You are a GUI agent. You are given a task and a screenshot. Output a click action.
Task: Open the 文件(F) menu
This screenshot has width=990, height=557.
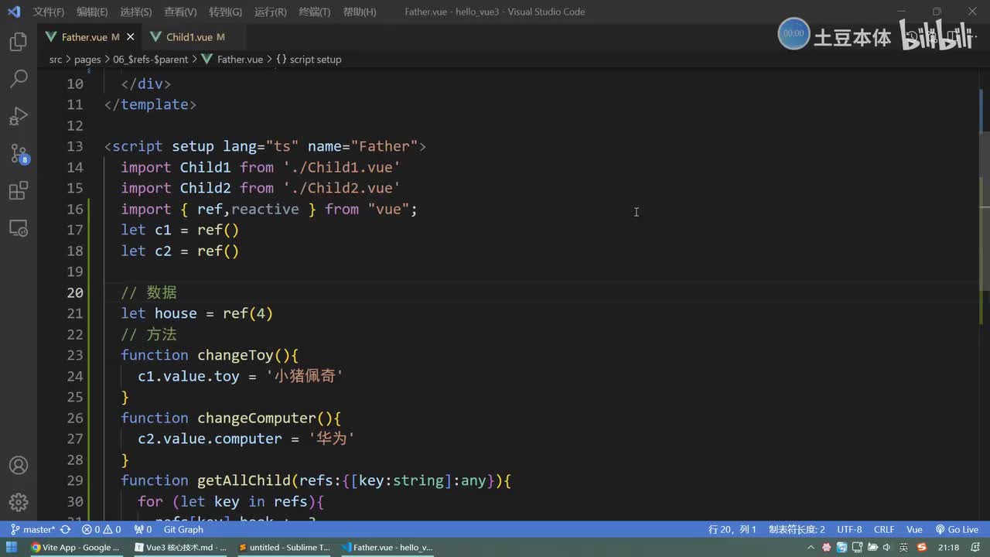click(x=49, y=12)
